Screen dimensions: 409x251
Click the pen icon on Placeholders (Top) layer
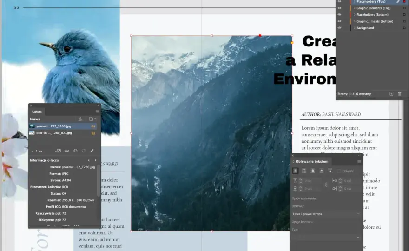point(398,2)
